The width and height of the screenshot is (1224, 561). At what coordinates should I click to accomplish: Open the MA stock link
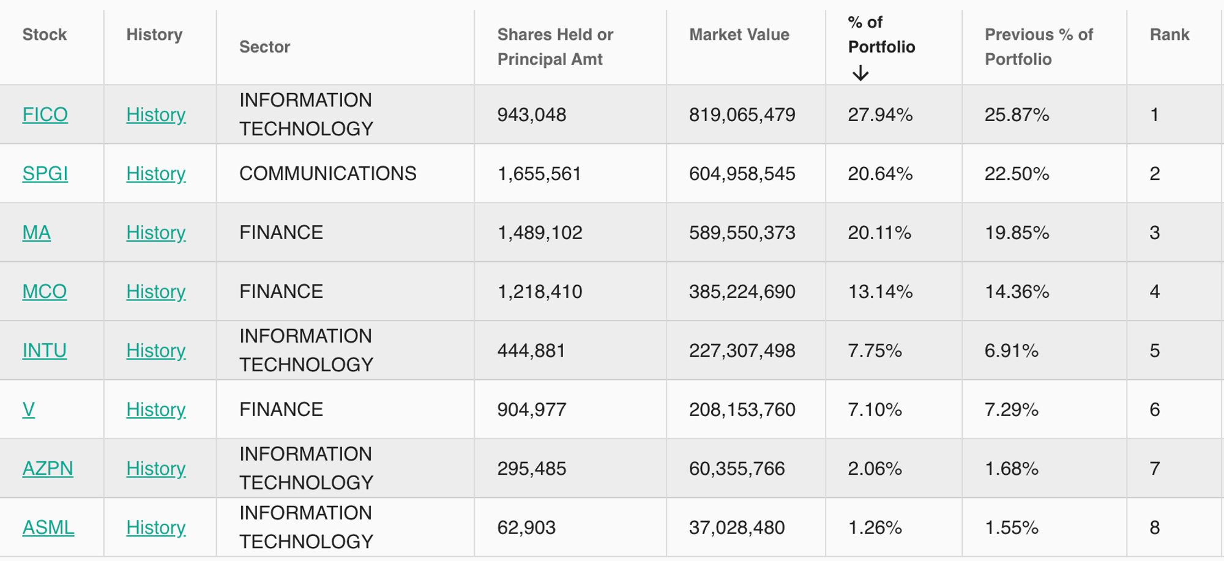[36, 232]
